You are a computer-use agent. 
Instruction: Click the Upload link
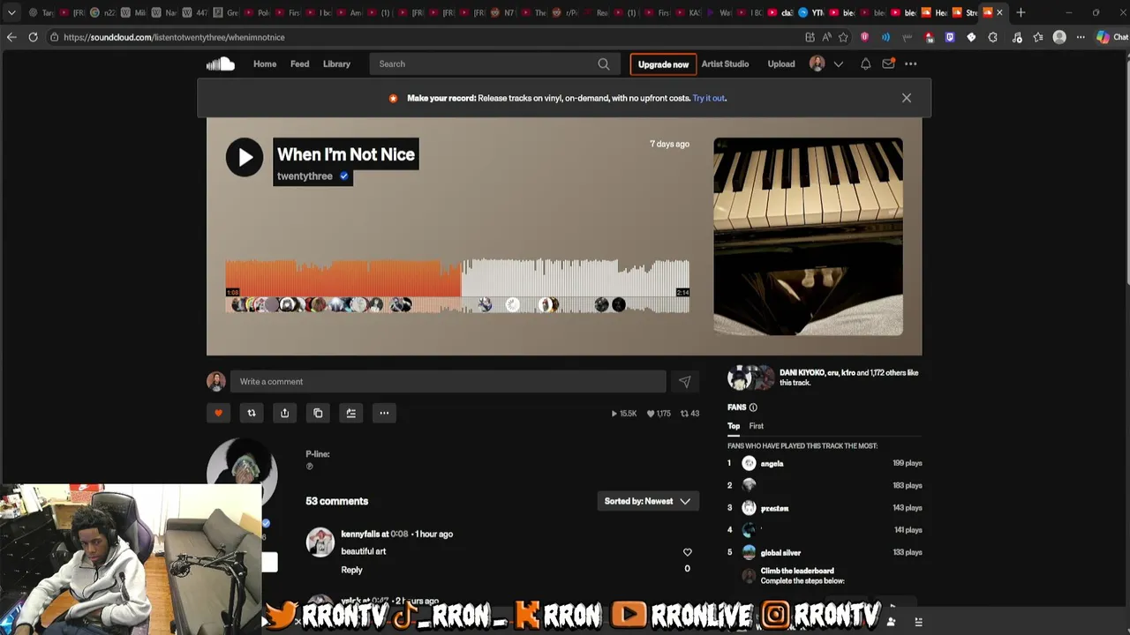(781, 63)
